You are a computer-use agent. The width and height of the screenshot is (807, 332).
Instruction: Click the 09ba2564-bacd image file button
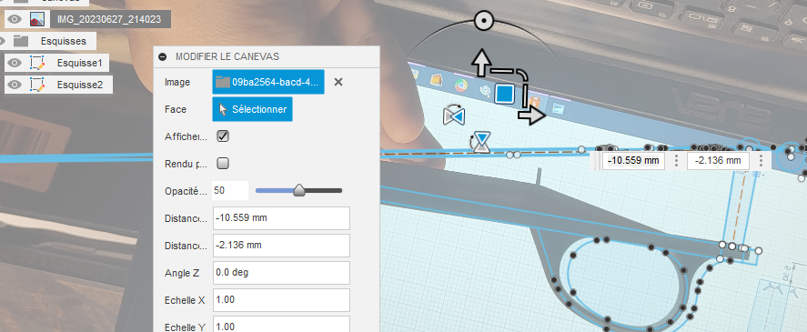tap(268, 82)
